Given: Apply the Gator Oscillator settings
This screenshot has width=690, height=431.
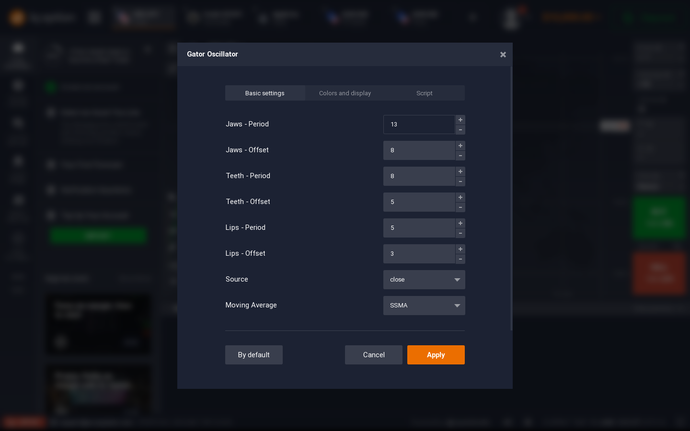Looking at the screenshot, I should coord(436,355).
